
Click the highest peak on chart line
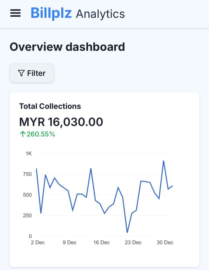pyautogui.click(x=164, y=161)
